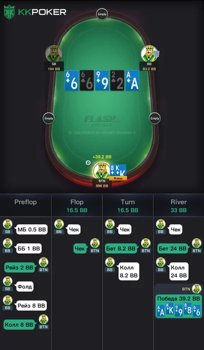204x350 pixels.
Task: Select the empty seat at table top
Action: pyautogui.click(x=102, y=14)
